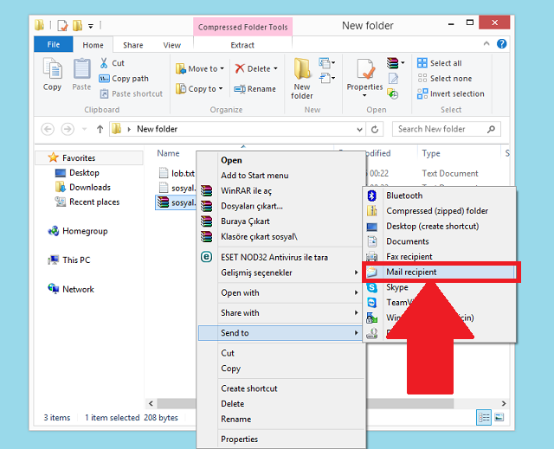The width and height of the screenshot is (554, 449).
Task: Click the Up one level arrow
Action: pos(100,129)
